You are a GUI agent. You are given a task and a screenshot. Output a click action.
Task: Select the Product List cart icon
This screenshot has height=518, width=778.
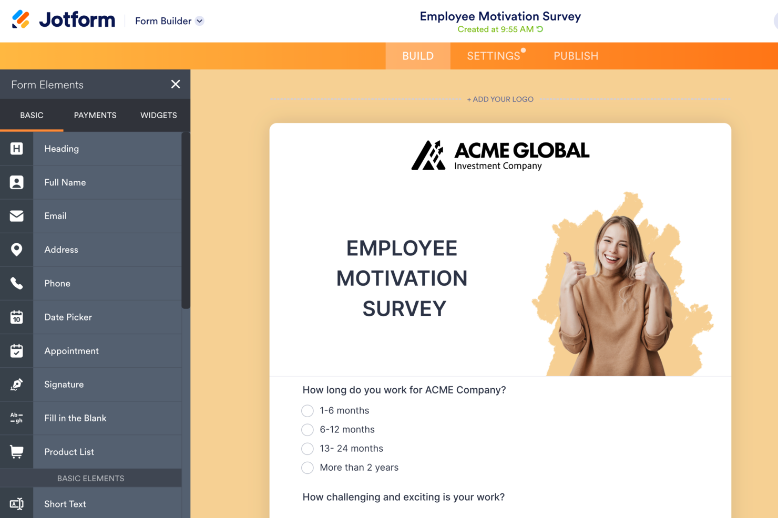coord(16,452)
